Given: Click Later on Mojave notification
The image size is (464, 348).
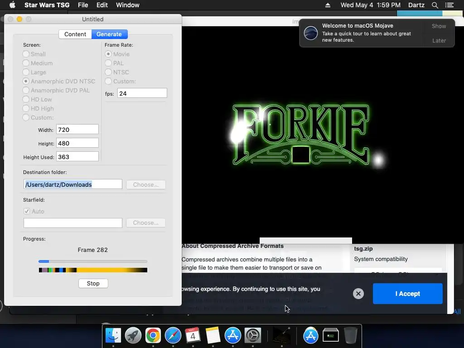Looking at the screenshot, I should [439, 40].
